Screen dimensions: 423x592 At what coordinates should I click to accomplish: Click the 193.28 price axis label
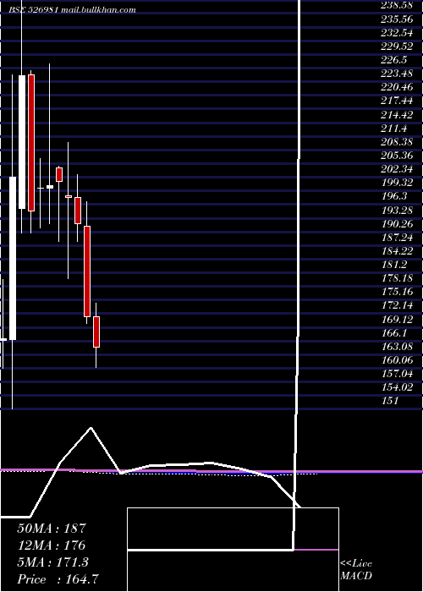point(397,210)
